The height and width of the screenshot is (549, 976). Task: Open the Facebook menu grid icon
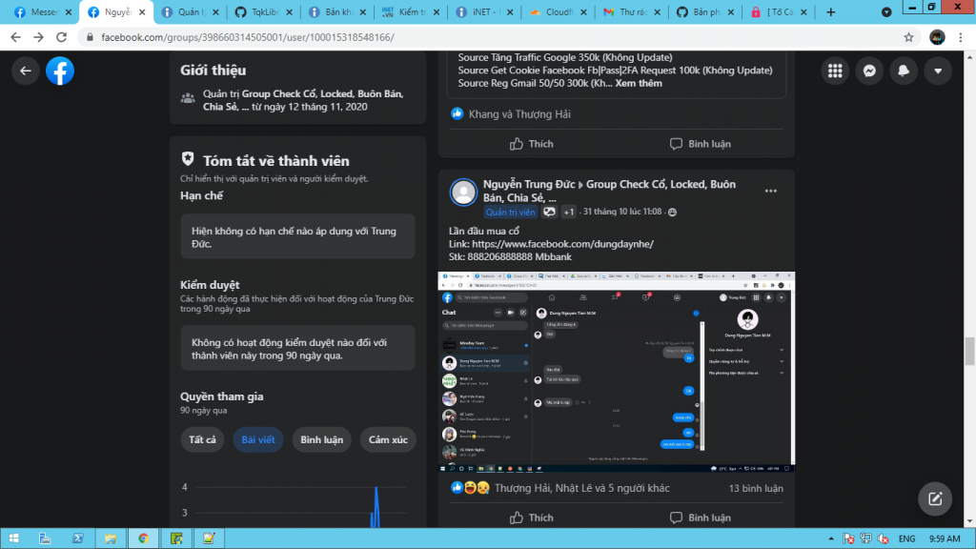pos(836,71)
